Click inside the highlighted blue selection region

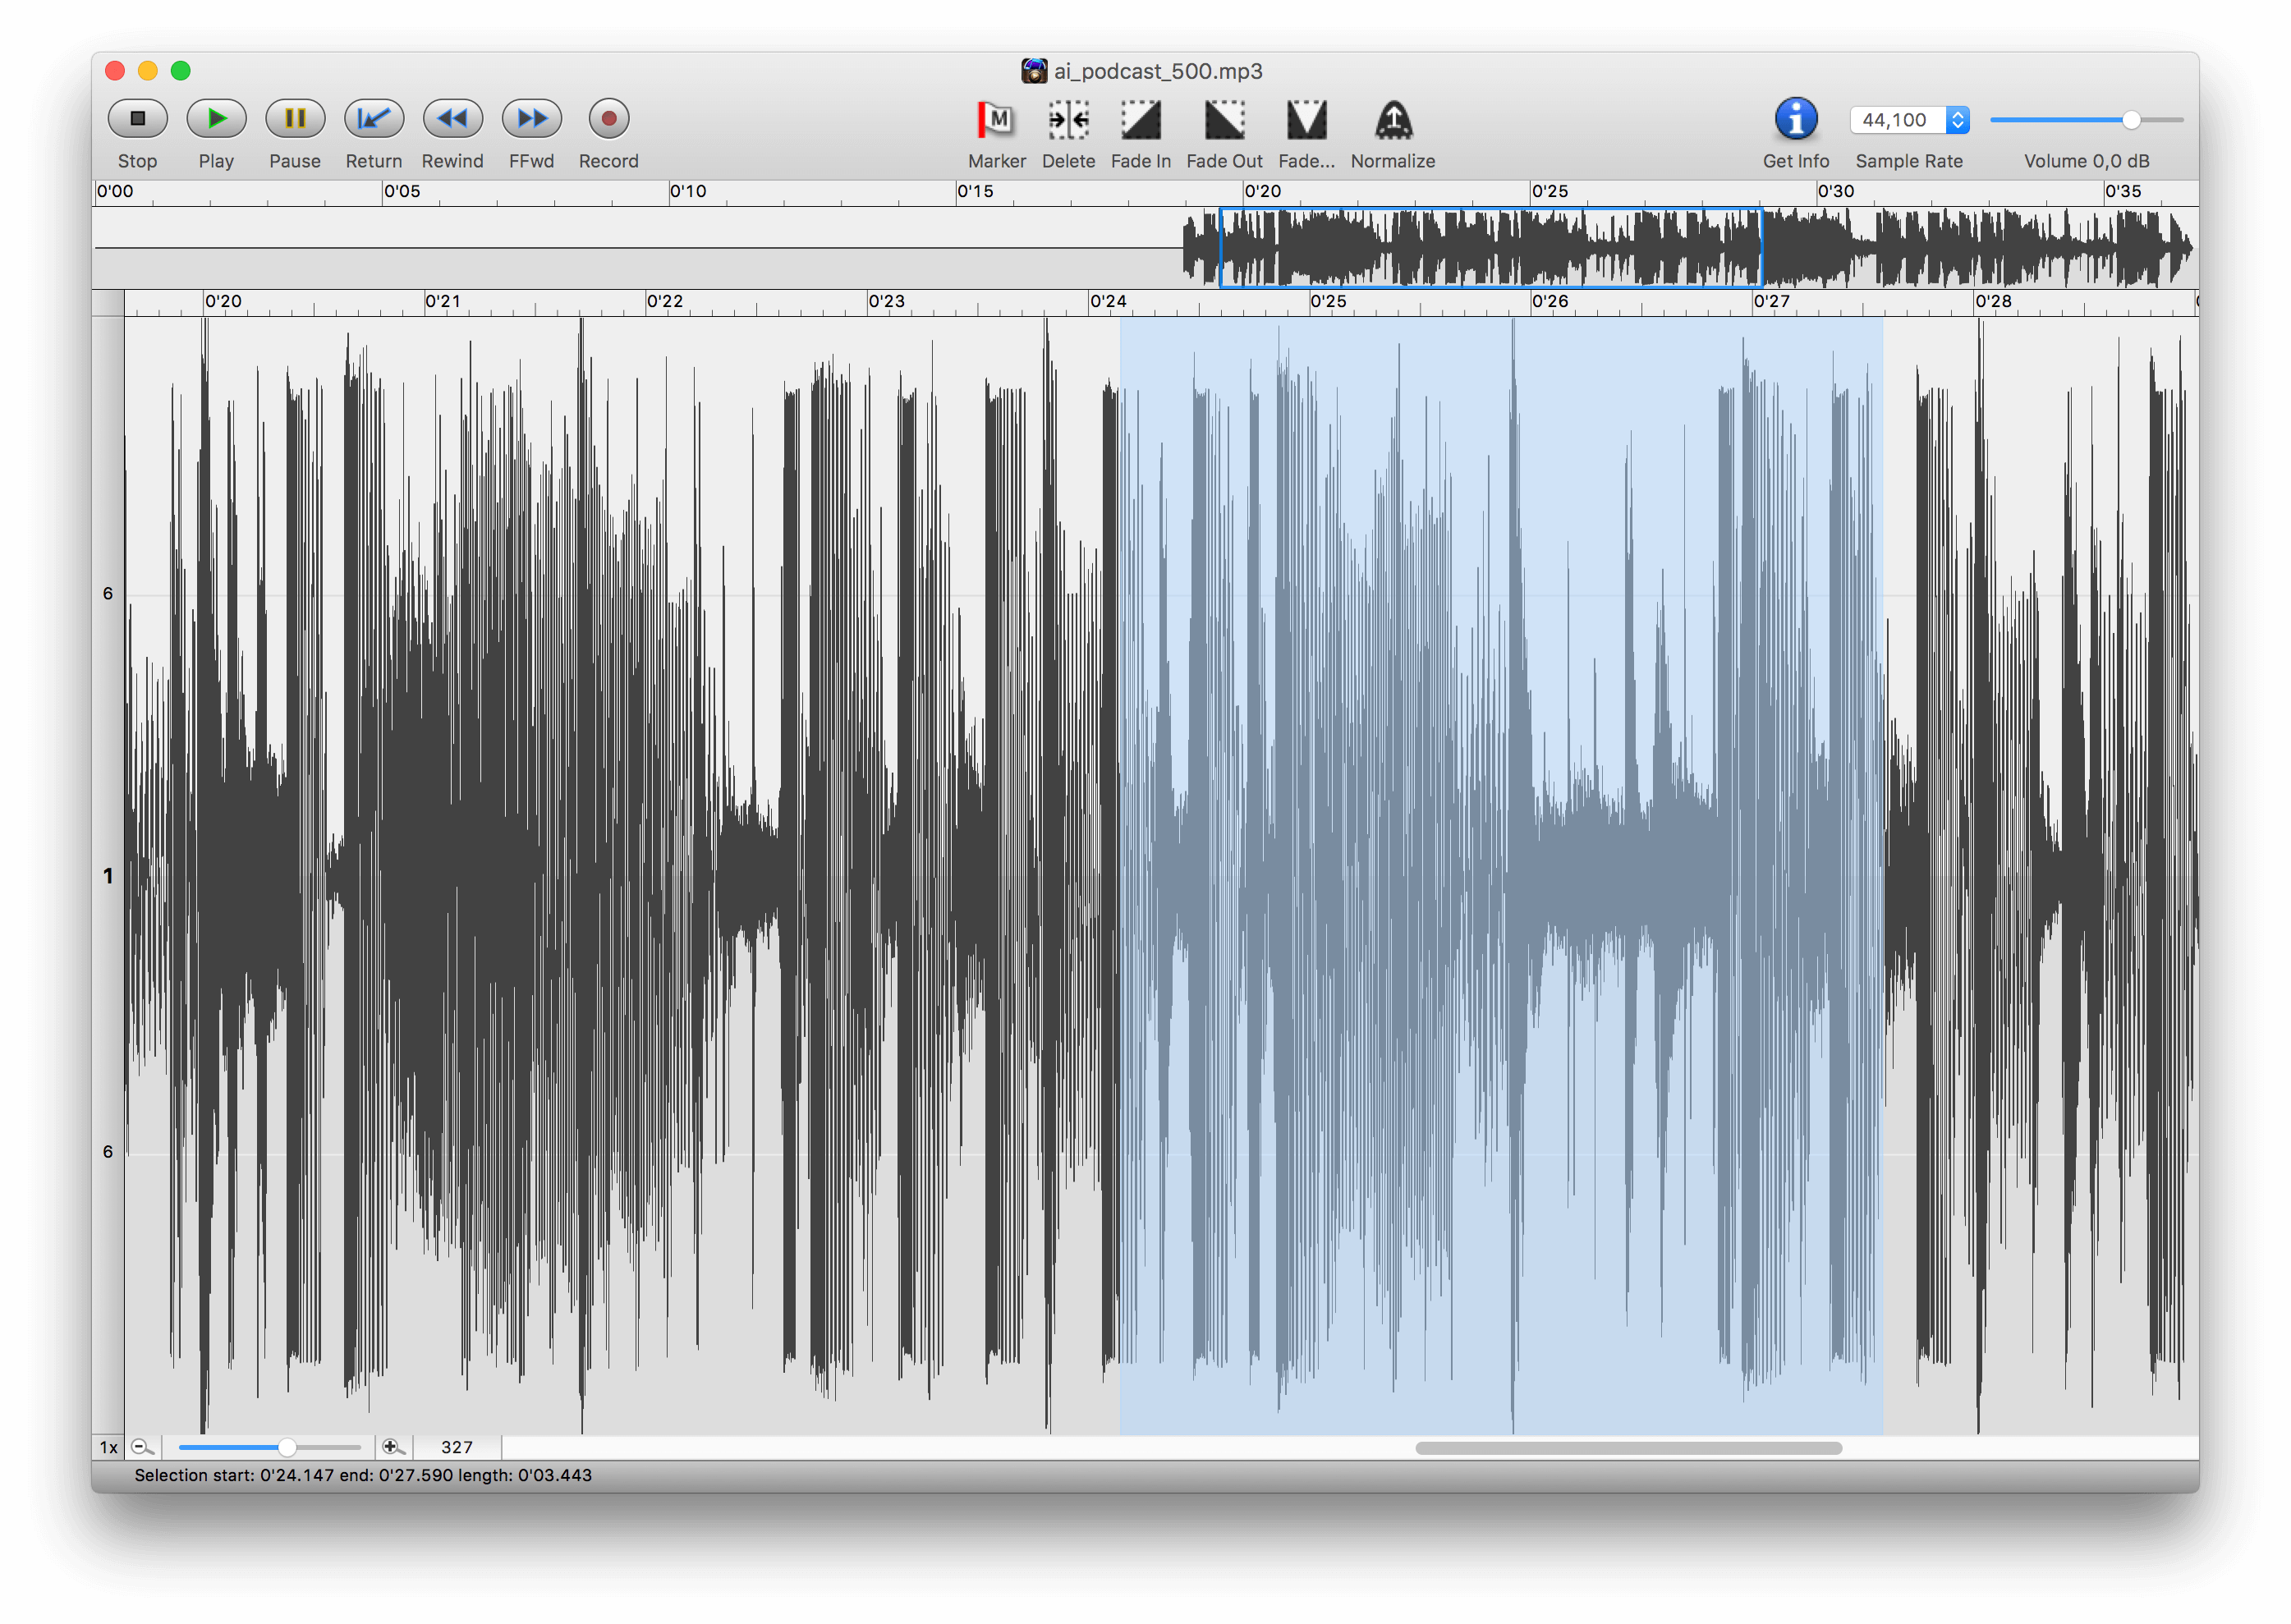point(1501,876)
